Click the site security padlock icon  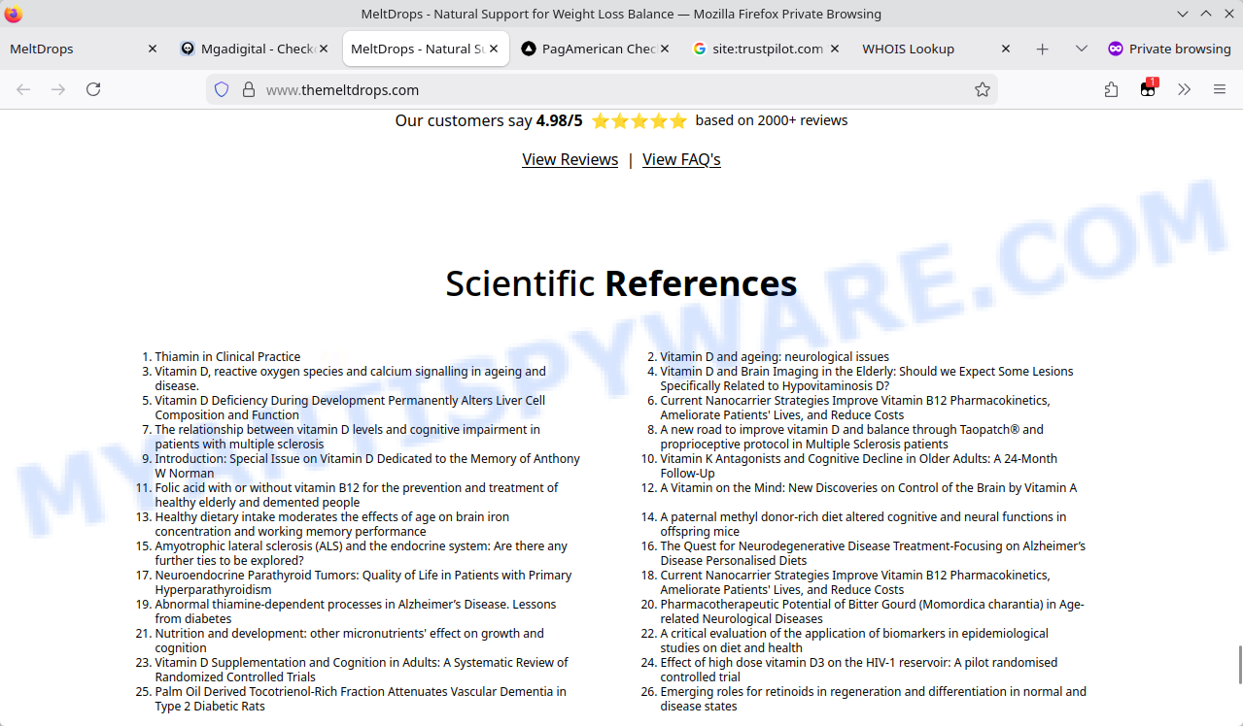click(249, 89)
